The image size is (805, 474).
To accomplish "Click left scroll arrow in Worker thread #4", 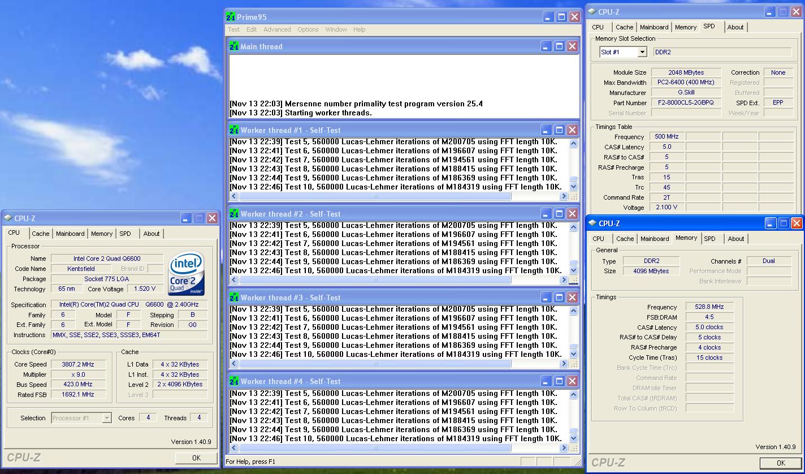I will point(233,448).
